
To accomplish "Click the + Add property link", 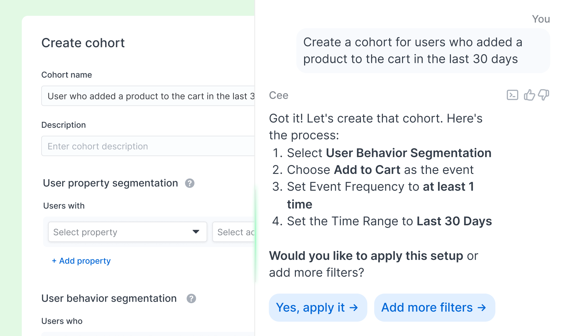I will (x=81, y=261).
